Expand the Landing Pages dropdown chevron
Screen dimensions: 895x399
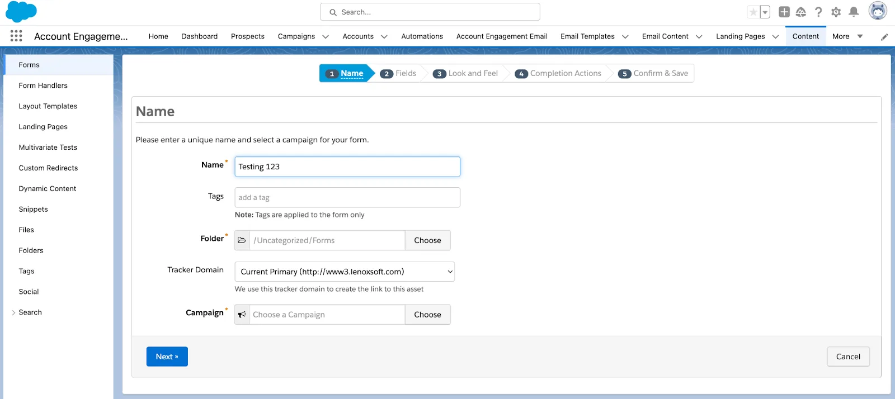point(776,37)
